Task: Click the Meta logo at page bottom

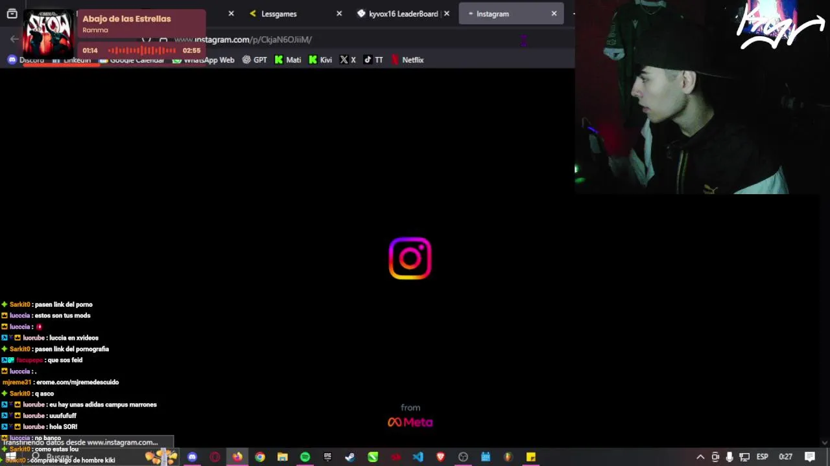Action: tap(410, 422)
